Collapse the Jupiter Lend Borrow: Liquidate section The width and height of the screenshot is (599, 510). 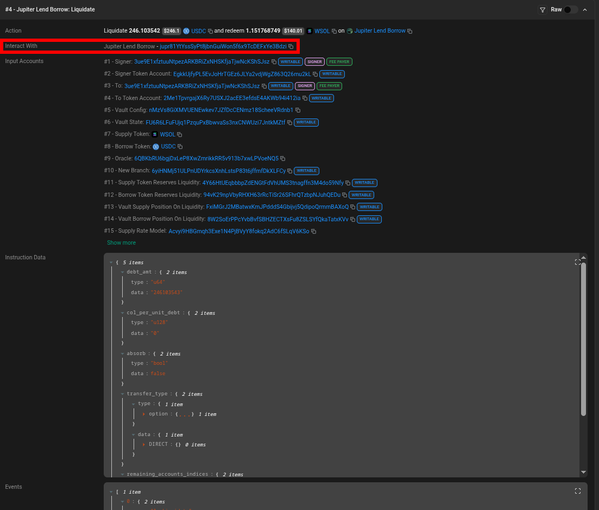pyautogui.click(x=585, y=10)
